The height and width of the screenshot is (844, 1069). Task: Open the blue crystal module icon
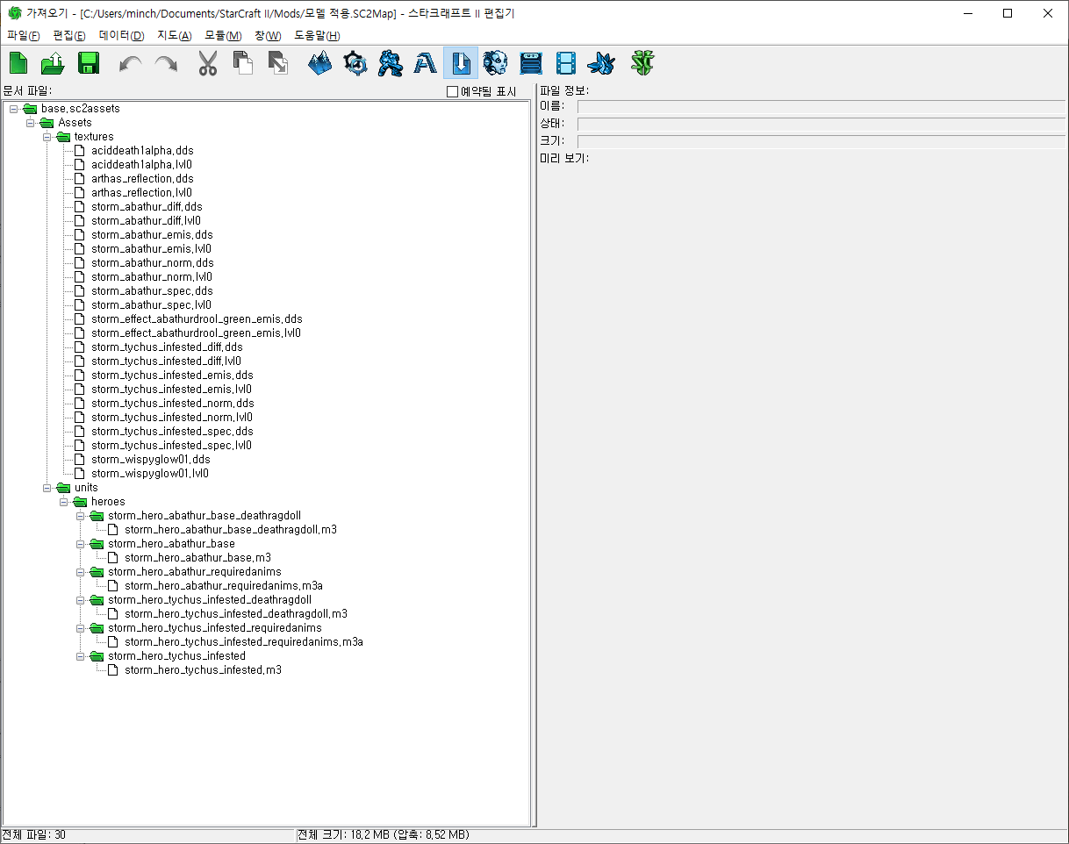pyautogui.click(x=601, y=63)
